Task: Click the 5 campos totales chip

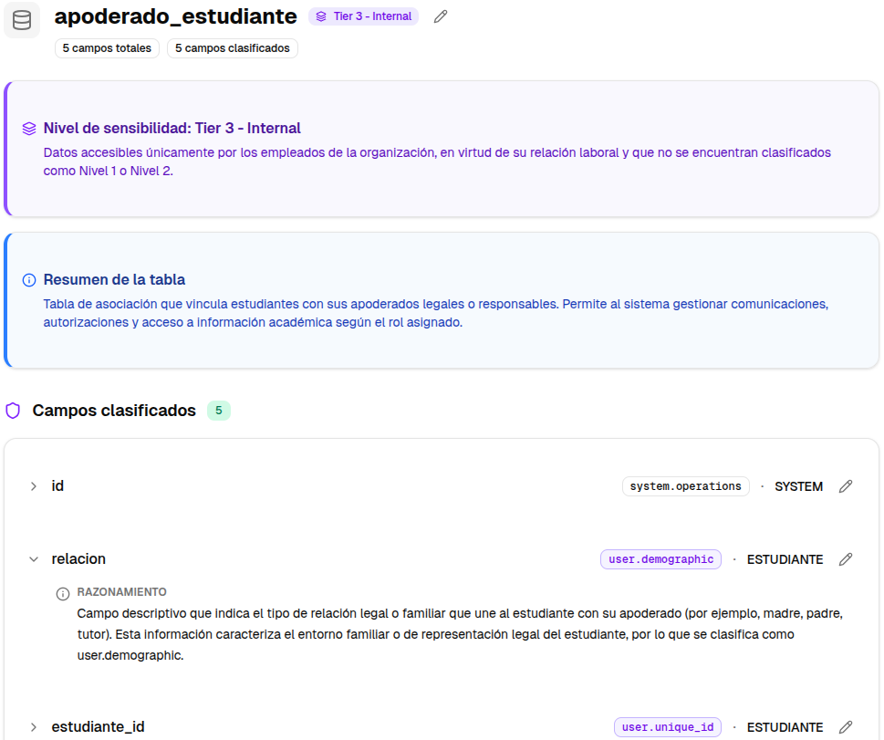Action: 106,47
